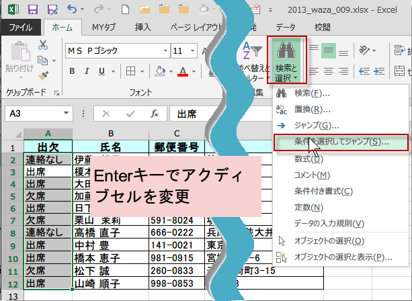Click the Decrease Indent icon
Screen dimensions: 412x301
(x=364, y=71)
